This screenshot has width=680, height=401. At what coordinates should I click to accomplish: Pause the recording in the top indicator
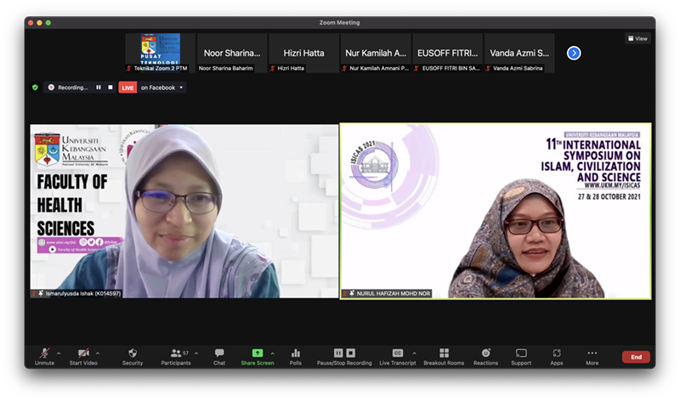point(99,87)
